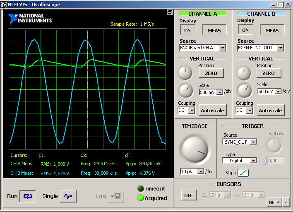Click the graph pop-out icon above the display
The width and height of the screenshot is (293, 212).
(x=170, y=12)
